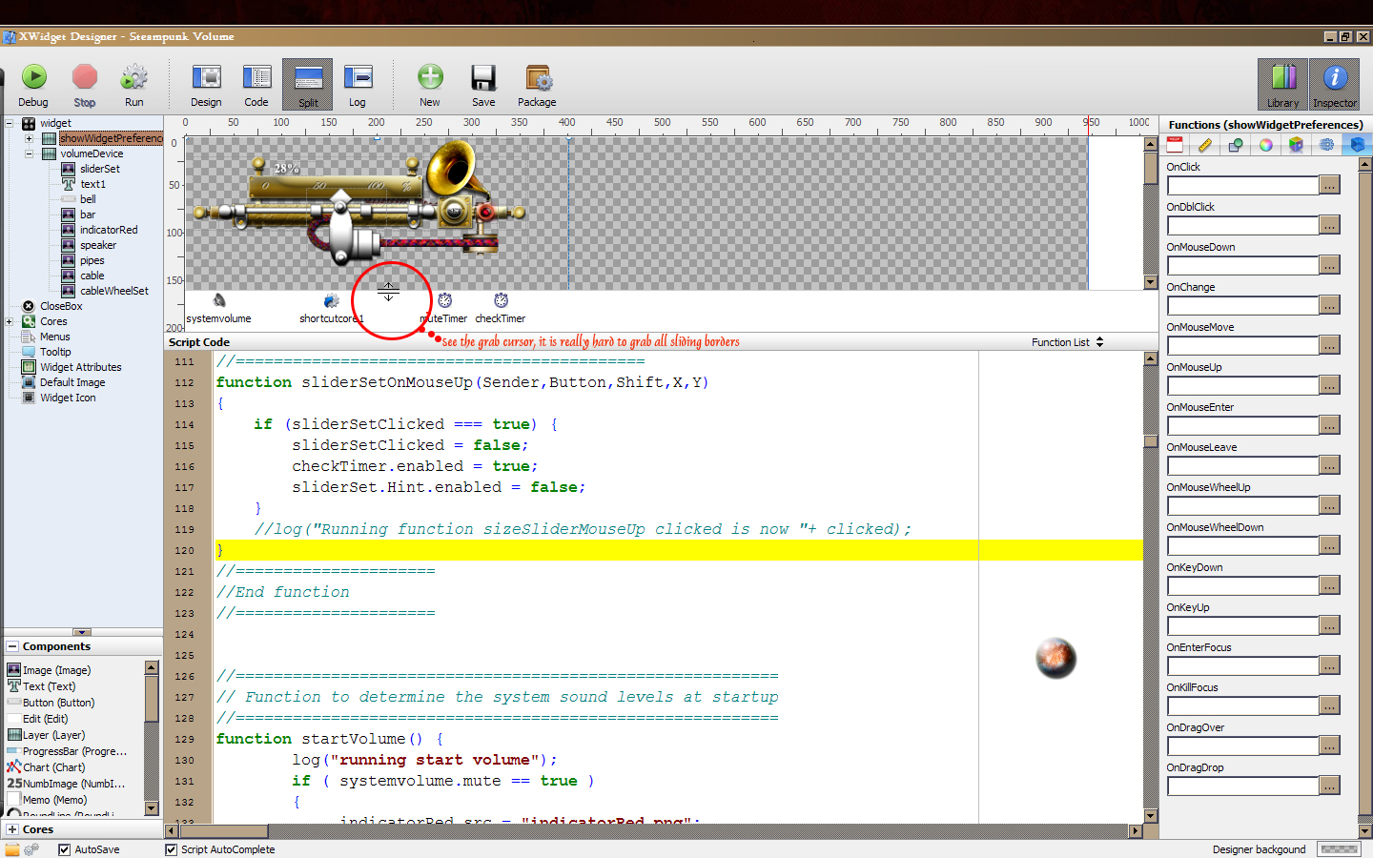Toggle the AutoSave checkbox
1373x858 pixels.
click(x=64, y=849)
